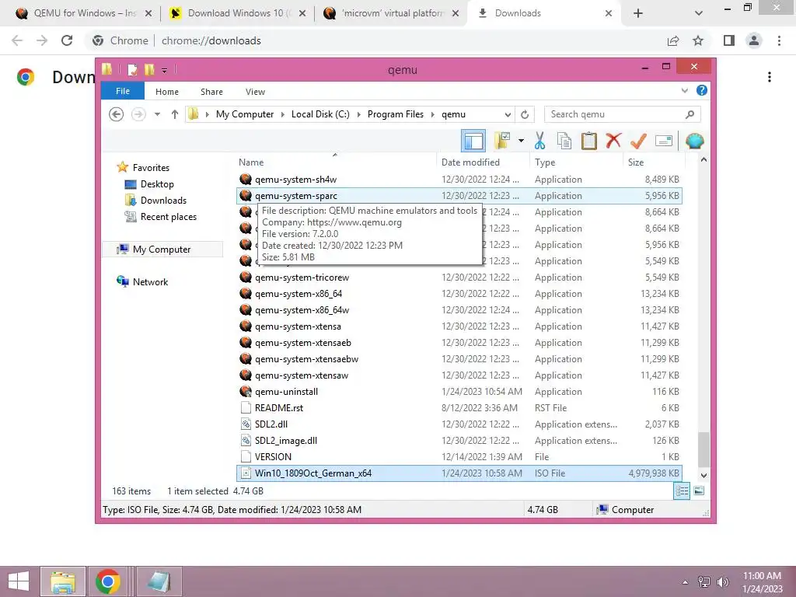Click the blue shell icon in toolbar
The image size is (796, 597).
click(694, 141)
